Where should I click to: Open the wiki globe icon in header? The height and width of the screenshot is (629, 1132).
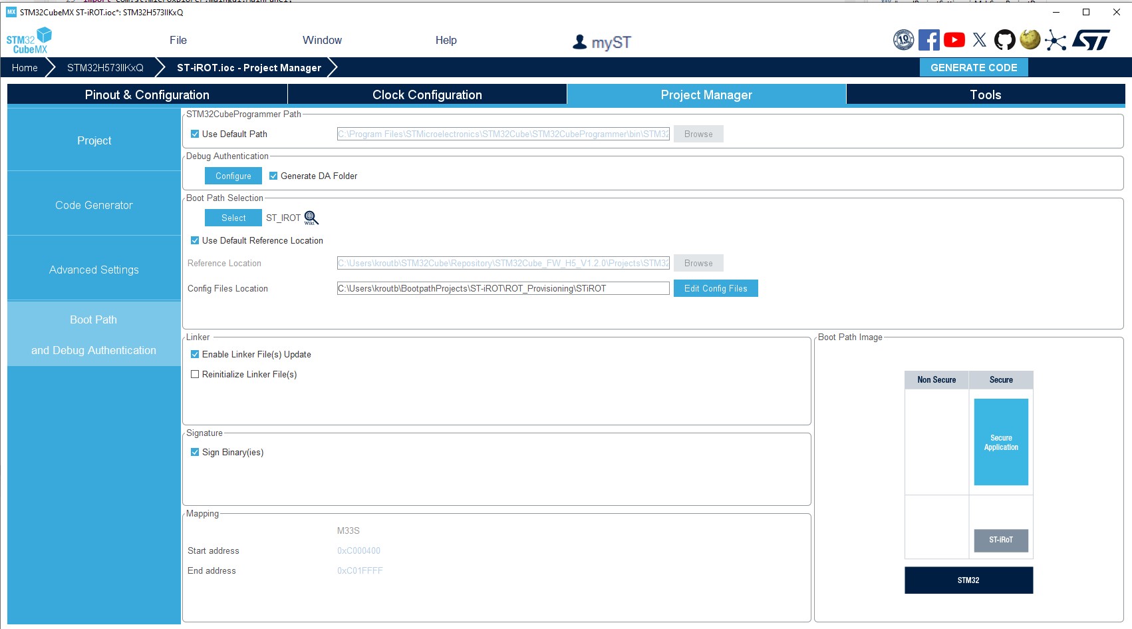[x=1030, y=40]
